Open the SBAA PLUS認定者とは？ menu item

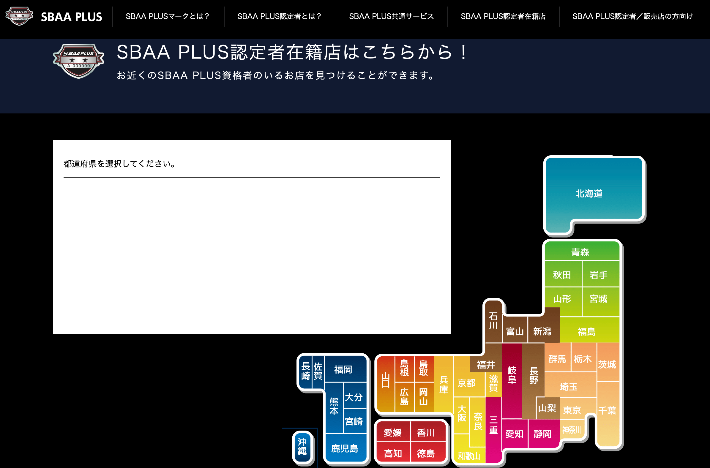tap(280, 16)
